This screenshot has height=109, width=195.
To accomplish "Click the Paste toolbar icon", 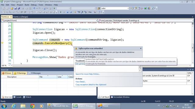I will (x=30, y=8).
